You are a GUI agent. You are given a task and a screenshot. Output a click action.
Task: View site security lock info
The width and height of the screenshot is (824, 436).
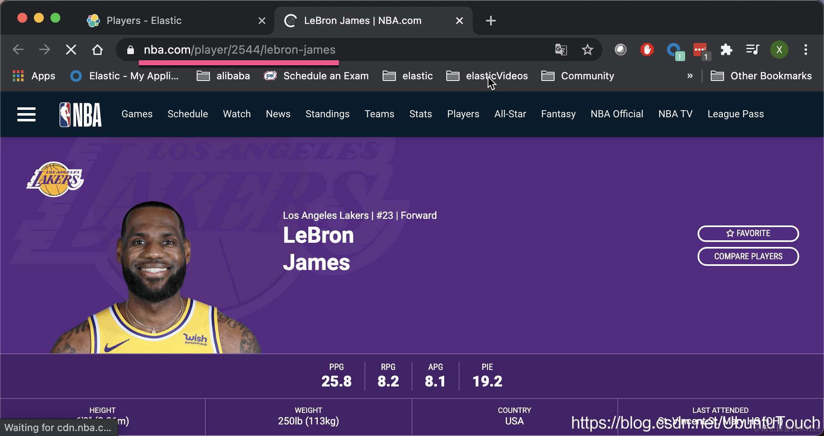tap(131, 50)
